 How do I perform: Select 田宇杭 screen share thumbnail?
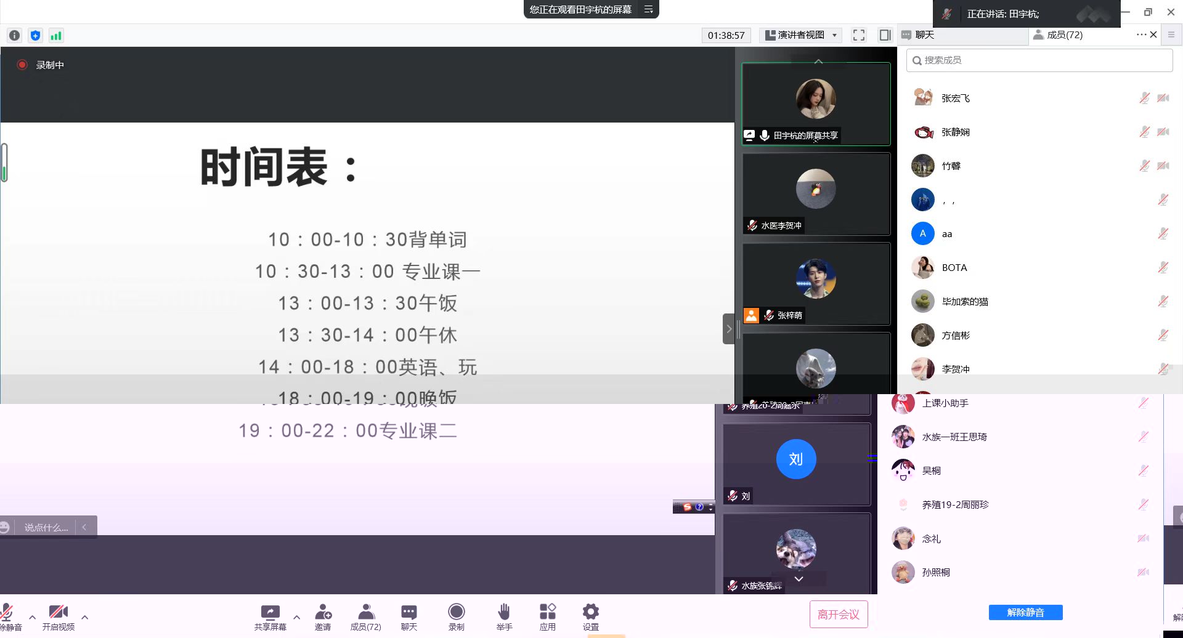816,103
